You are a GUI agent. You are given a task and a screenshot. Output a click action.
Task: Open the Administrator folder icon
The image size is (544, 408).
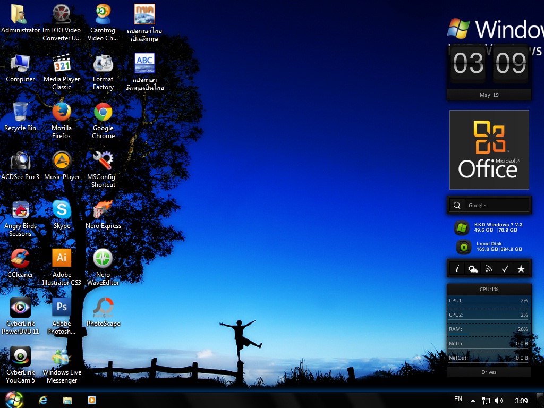20,14
